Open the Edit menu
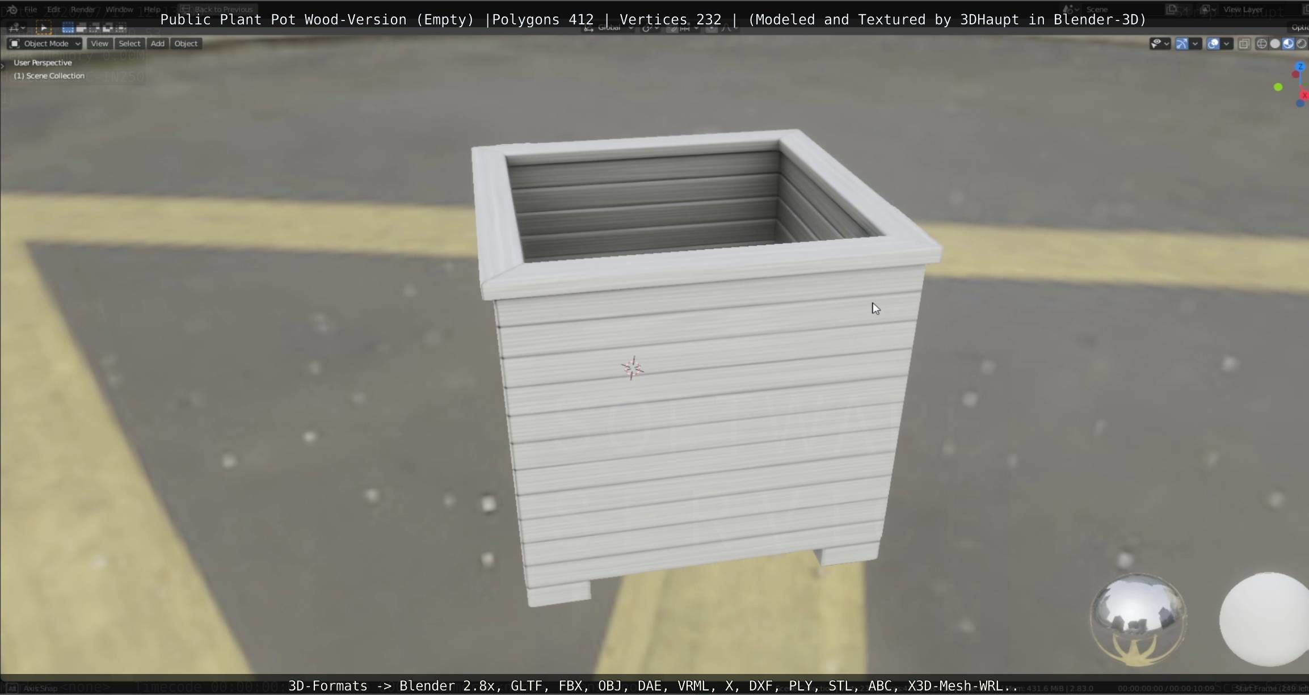 point(54,9)
